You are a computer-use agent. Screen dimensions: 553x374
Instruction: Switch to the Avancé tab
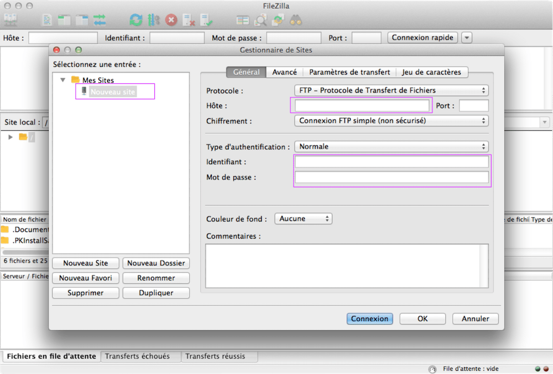click(285, 72)
